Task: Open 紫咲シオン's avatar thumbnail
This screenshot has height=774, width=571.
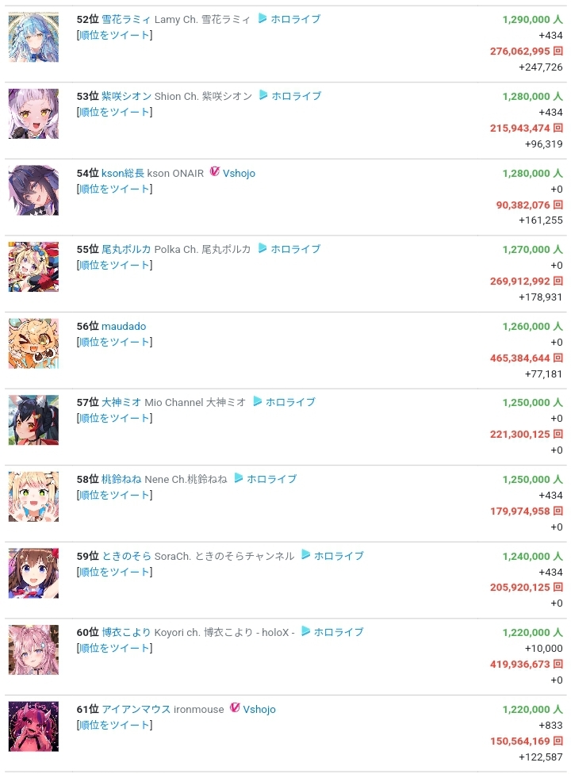Action: 33,113
